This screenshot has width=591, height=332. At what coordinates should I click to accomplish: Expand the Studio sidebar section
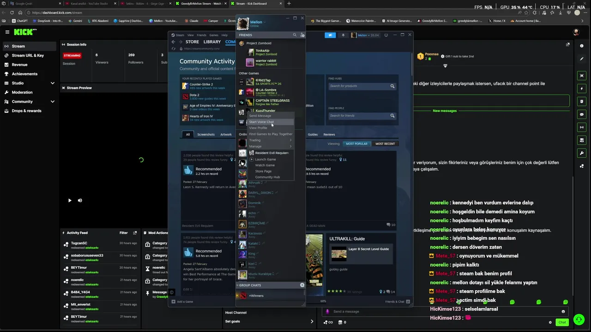pos(53,83)
